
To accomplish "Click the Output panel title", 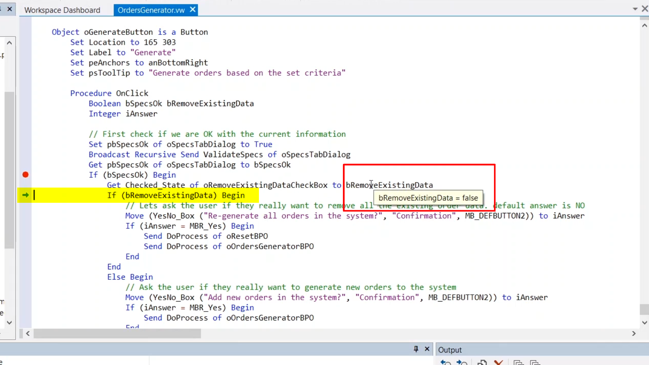I will pyautogui.click(x=450, y=350).
